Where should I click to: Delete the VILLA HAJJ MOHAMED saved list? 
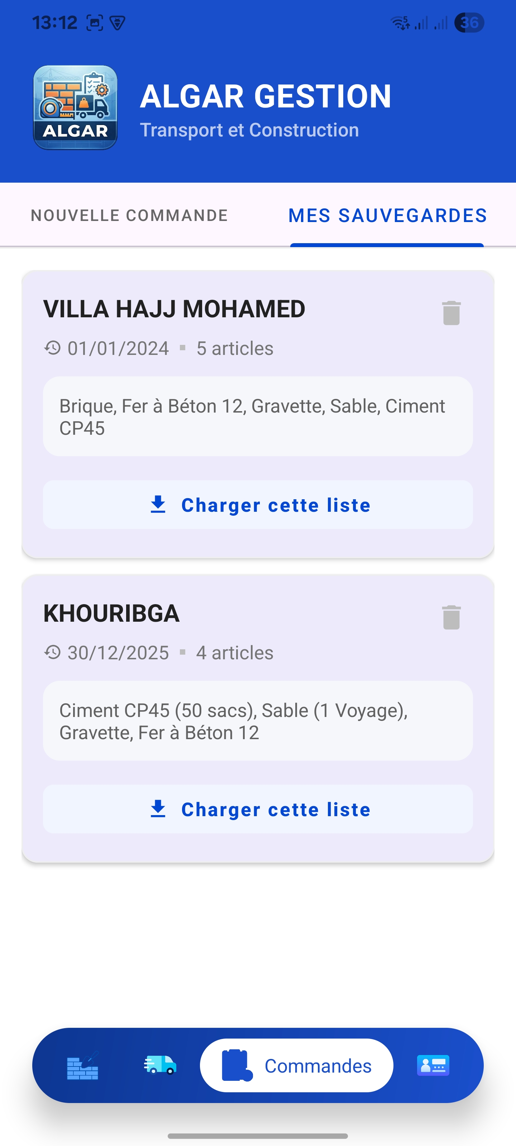coord(451,313)
